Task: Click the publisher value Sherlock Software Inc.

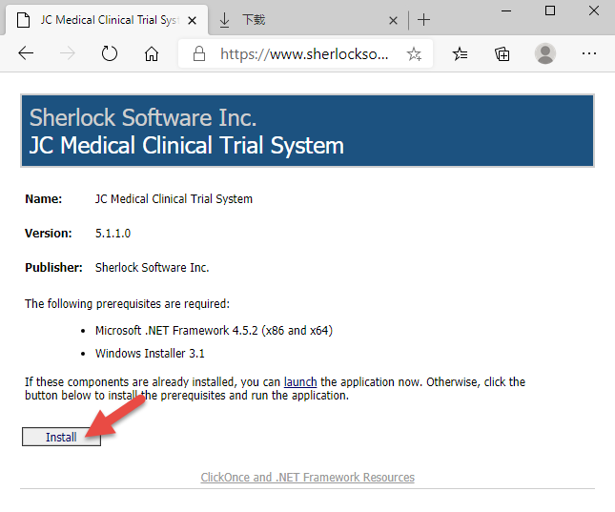Action: pos(153,268)
